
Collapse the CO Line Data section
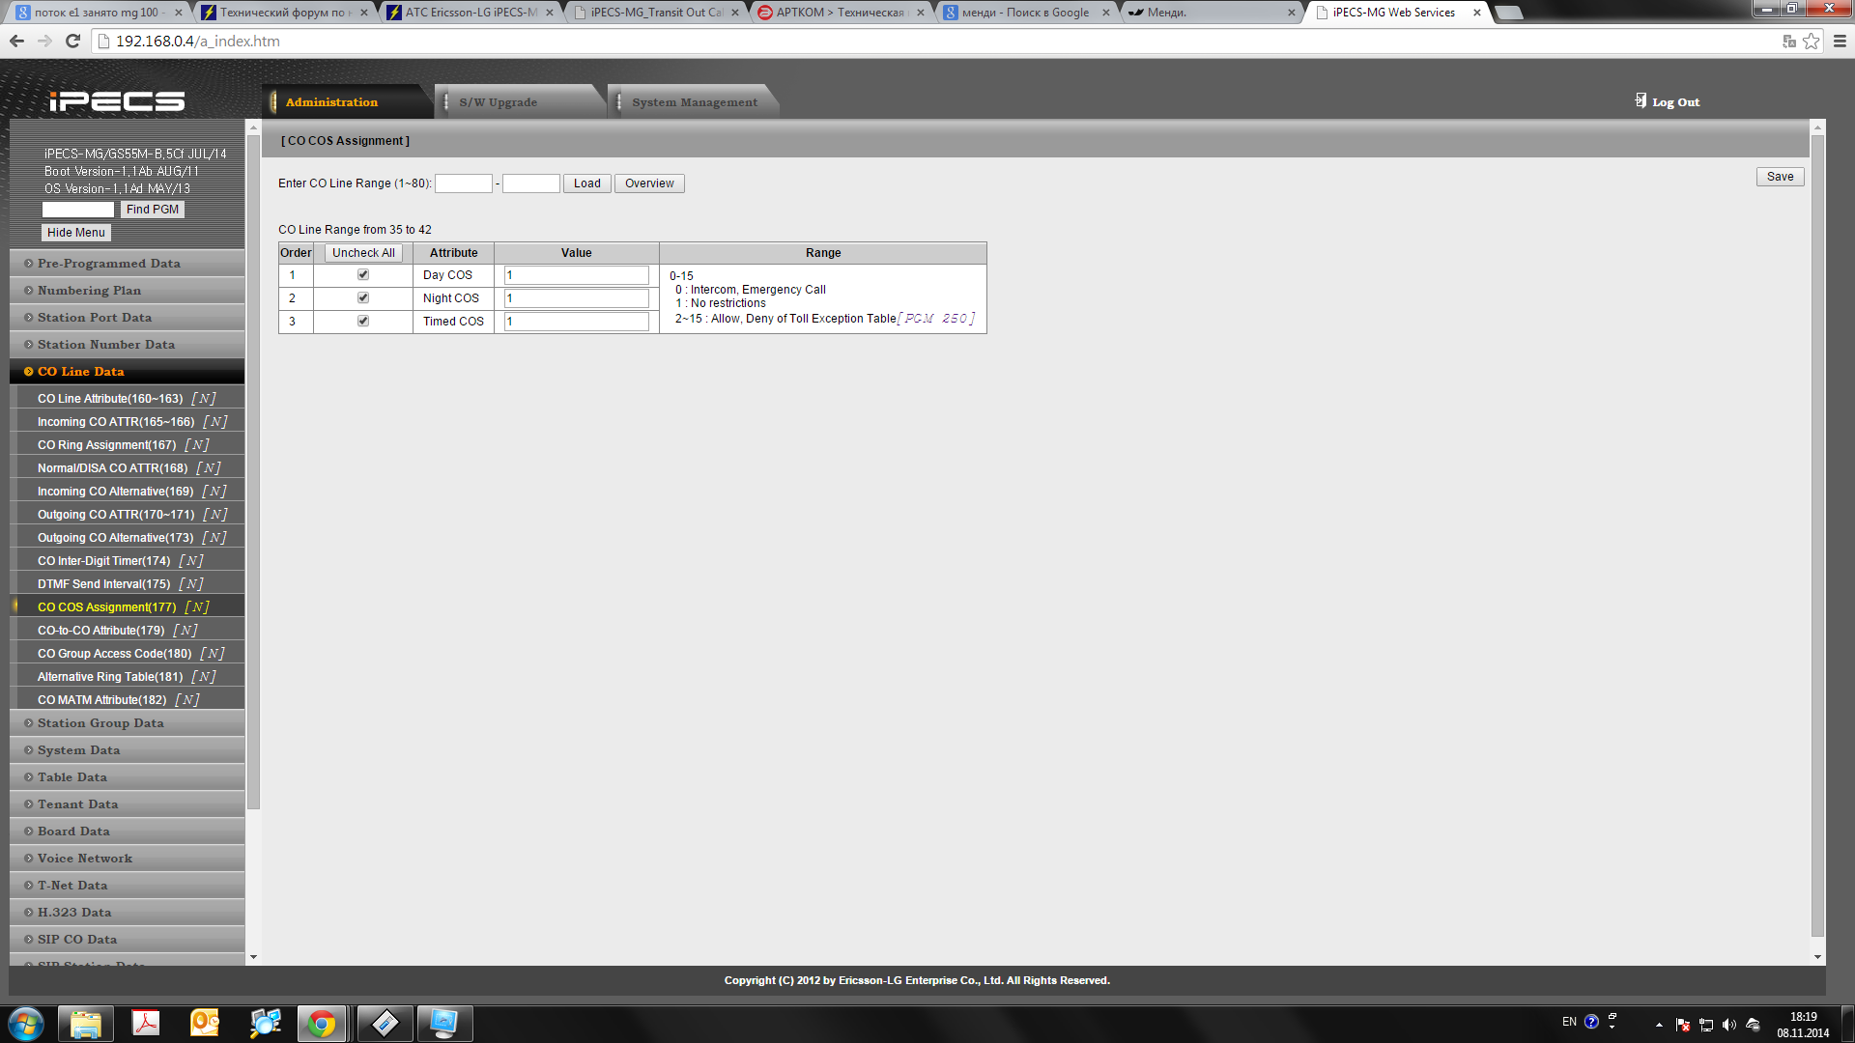[80, 372]
